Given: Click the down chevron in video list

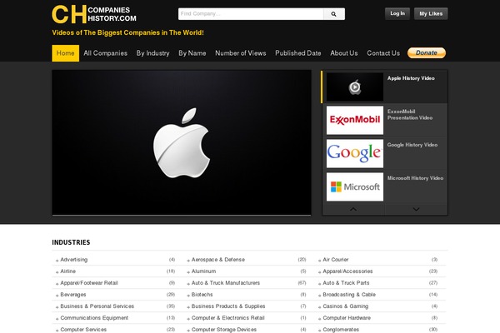Looking at the screenshot, I should [416, 209].
